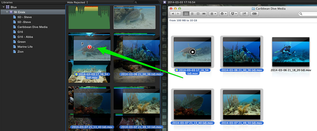The width and height of the screenshot is (317, 131).
Task: Click the Caribbean Dive Media folder title icon
Action: 253,8
